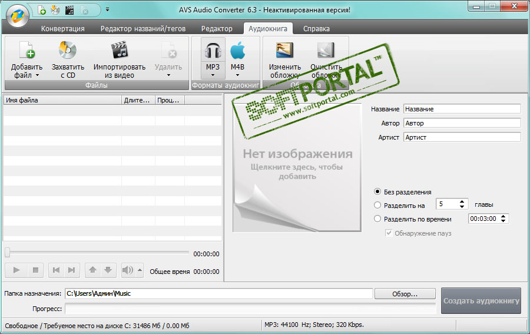Click quick-access import from video icon
This screenshot has height=334, width=530.
coord(69,11)
